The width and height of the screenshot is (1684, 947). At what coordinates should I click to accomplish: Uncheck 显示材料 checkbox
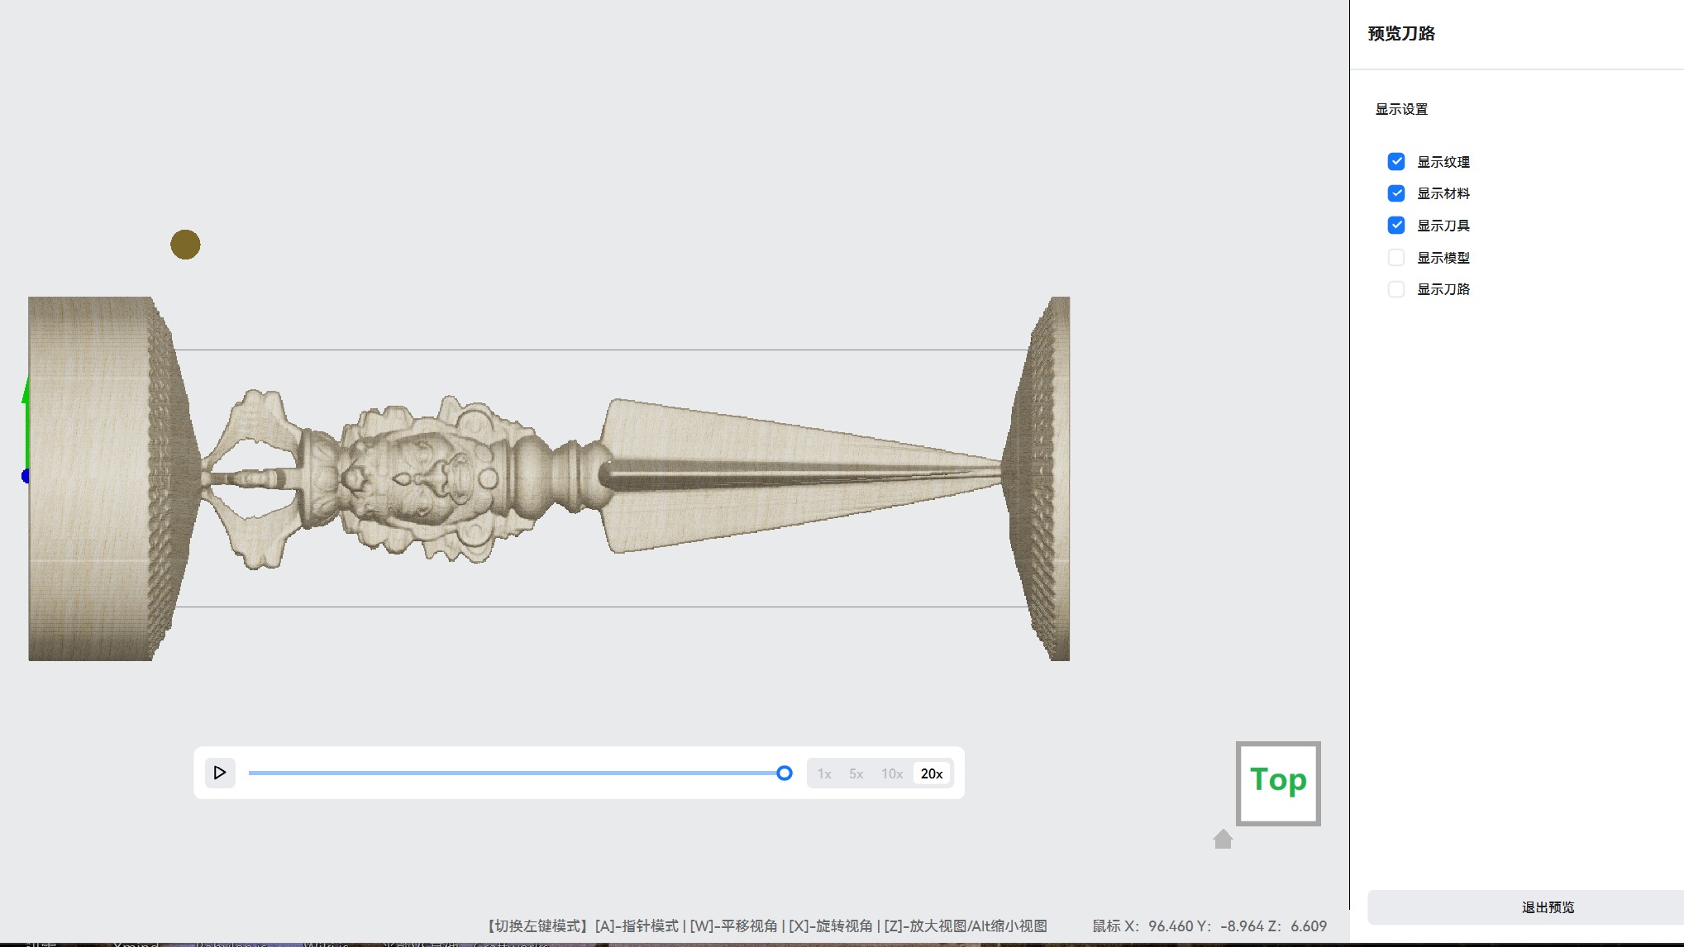point(1396,193)
